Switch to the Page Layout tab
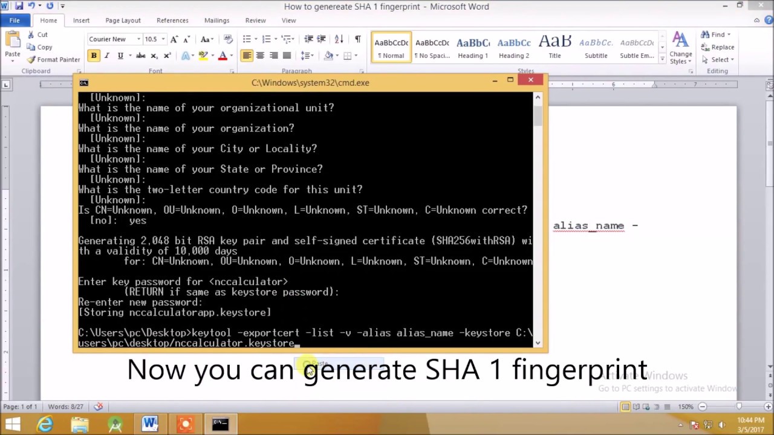The width and height of the screenshot is (774, 435). 123,21
